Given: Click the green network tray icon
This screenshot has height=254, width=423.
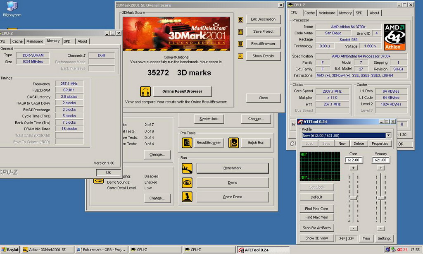Looking at the screenshot, I should coord(394,249).
